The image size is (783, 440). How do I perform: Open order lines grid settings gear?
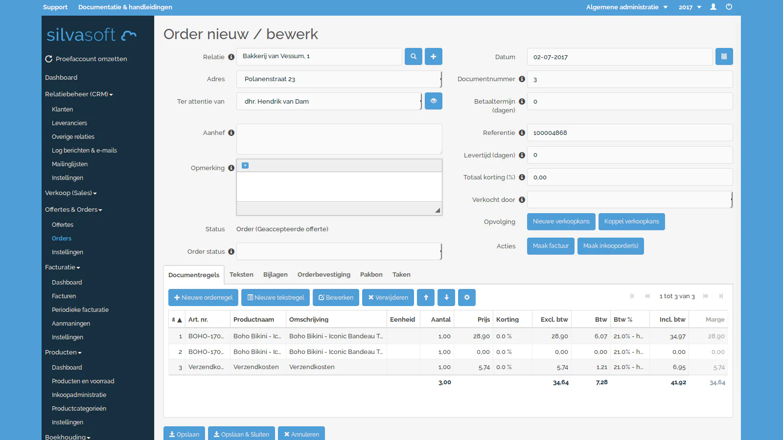[467, 297]
